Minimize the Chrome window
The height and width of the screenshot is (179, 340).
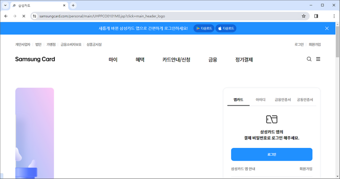click(311, 5)
